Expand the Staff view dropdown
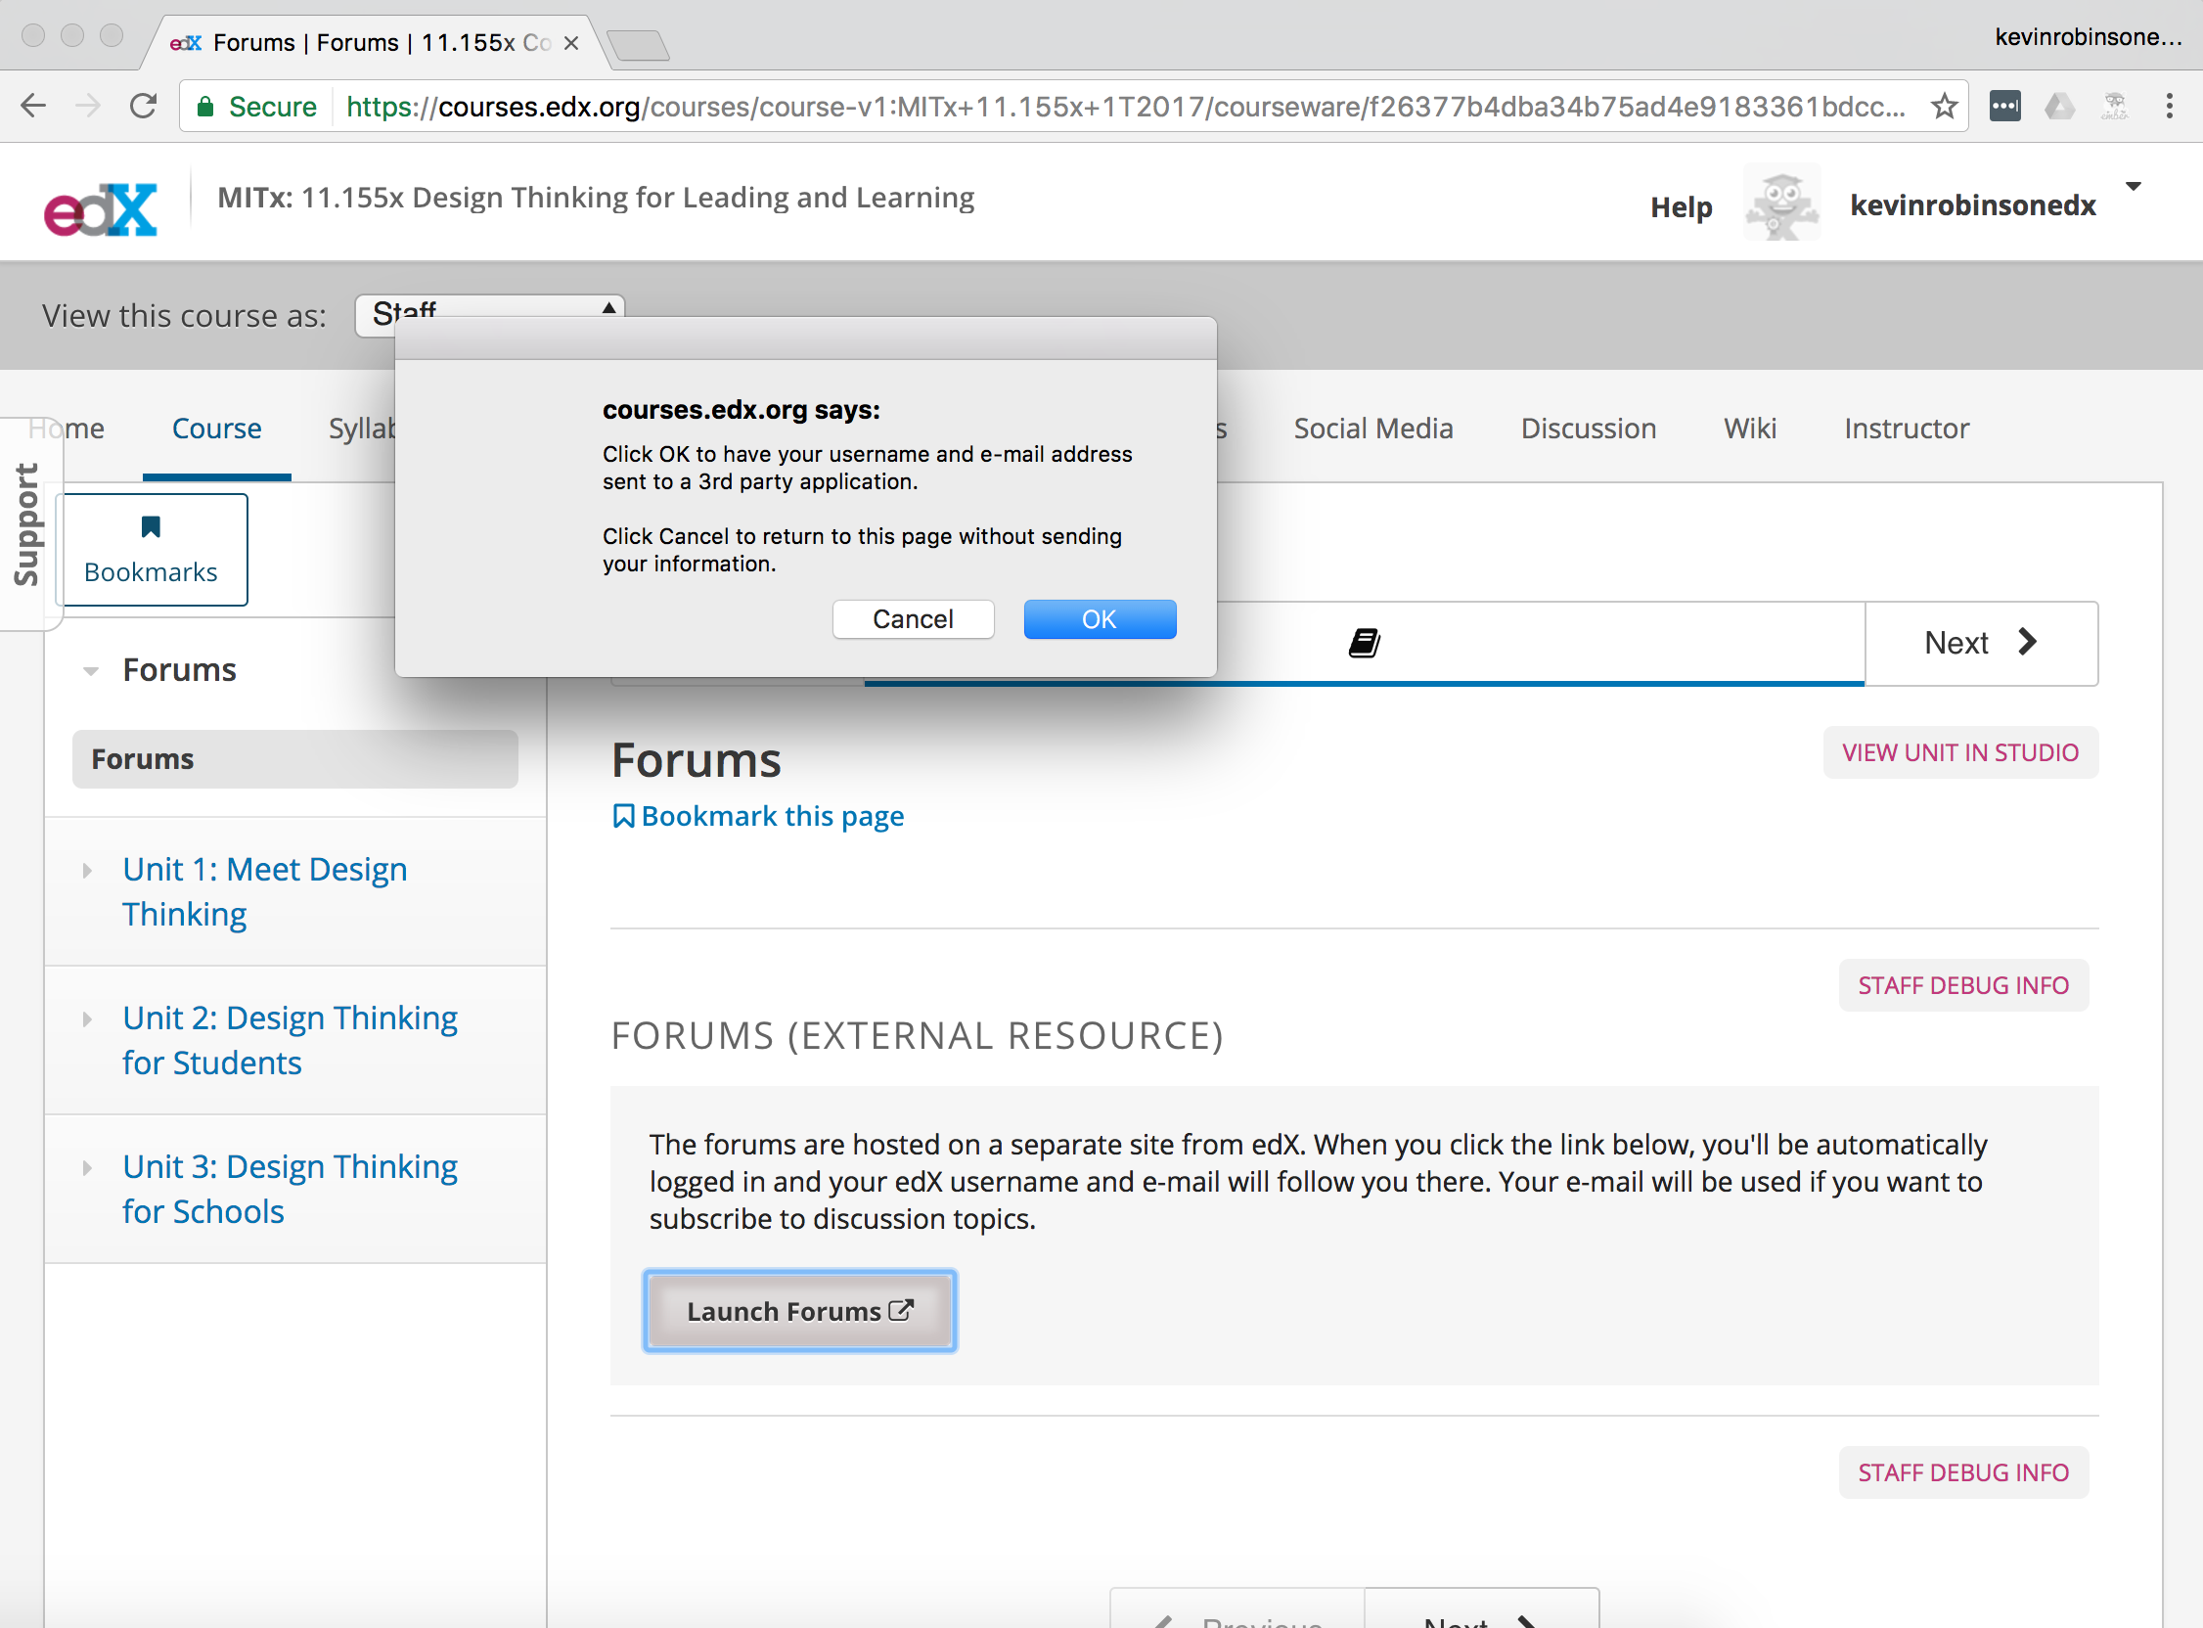This screenshot has width=2203, height=1628. click(x=491, y=311)
